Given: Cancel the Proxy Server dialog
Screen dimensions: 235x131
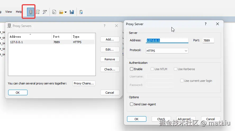Looking at the screenshot, I should [x=211, y=119].
